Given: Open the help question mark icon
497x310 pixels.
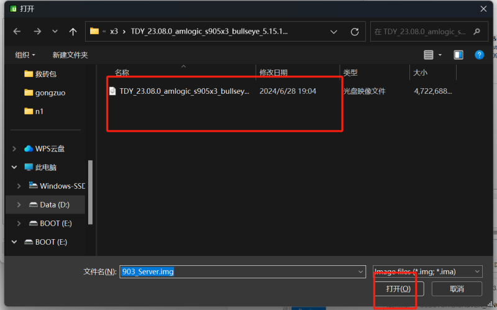Looking at the screenshot, I should (x=479, y=55).
